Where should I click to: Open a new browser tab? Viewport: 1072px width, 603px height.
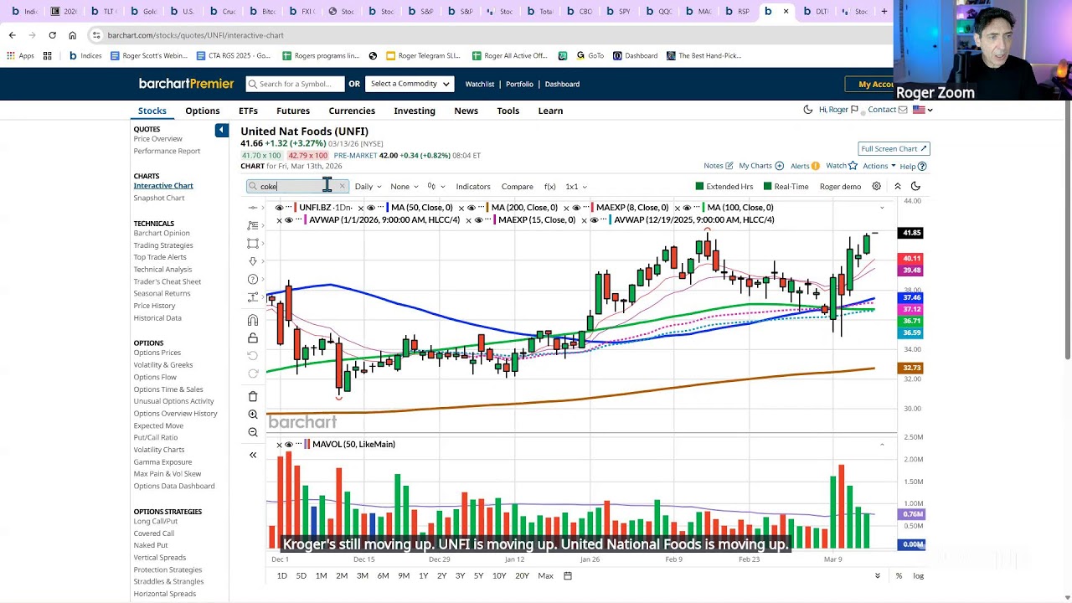tap(884, 12)
